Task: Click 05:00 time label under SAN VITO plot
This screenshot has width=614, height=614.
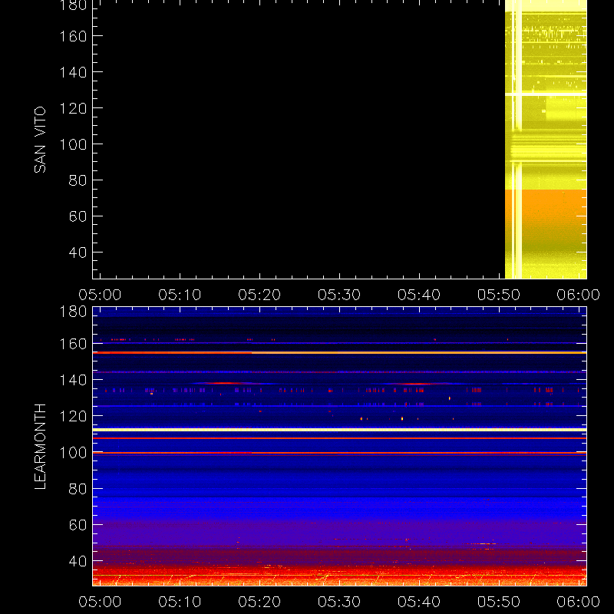Action: [100, 295]
